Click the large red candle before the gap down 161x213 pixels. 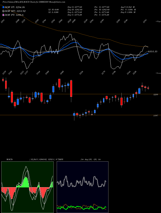coord(71,88)
